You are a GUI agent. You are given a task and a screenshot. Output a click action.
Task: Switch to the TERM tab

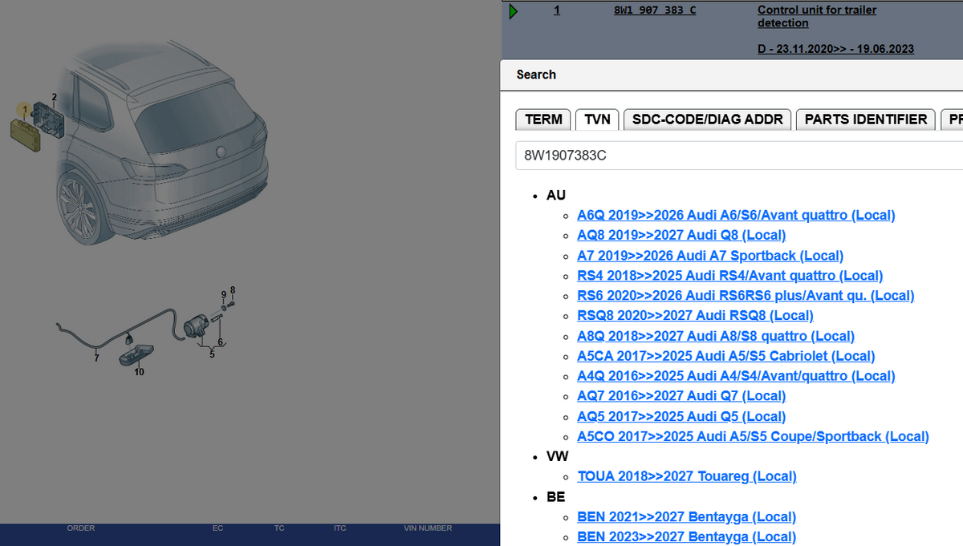tap(543, 119)
